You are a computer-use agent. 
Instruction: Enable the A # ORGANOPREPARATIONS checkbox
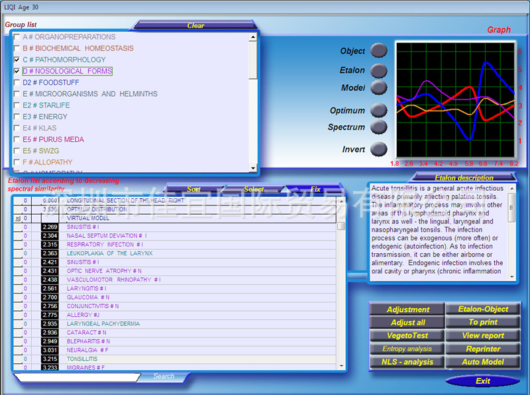[17, 36]
